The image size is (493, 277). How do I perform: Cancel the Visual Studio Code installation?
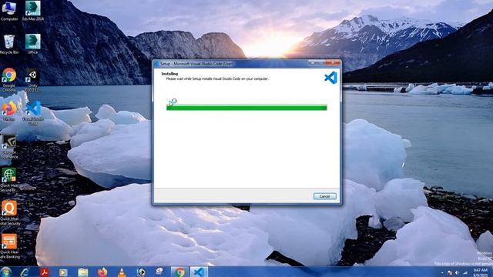[x=324, y=196]
